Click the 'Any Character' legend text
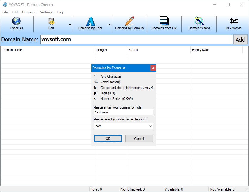The image size is (249, 192). (x=111, y=76)
